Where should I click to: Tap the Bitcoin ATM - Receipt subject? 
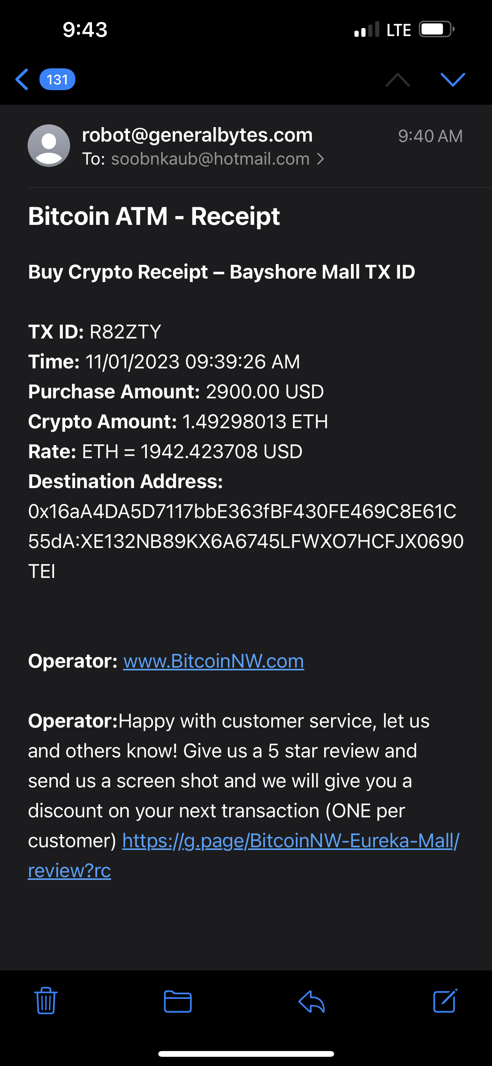[x=154, y=216]
